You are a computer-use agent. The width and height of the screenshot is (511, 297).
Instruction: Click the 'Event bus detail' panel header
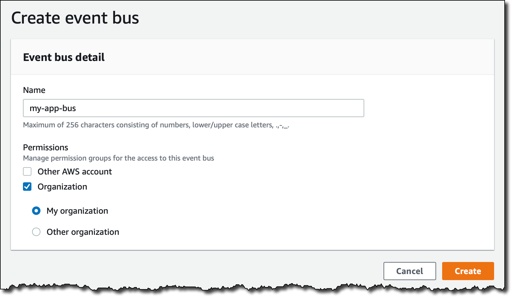pyautogui.click(x=64, y=57)
